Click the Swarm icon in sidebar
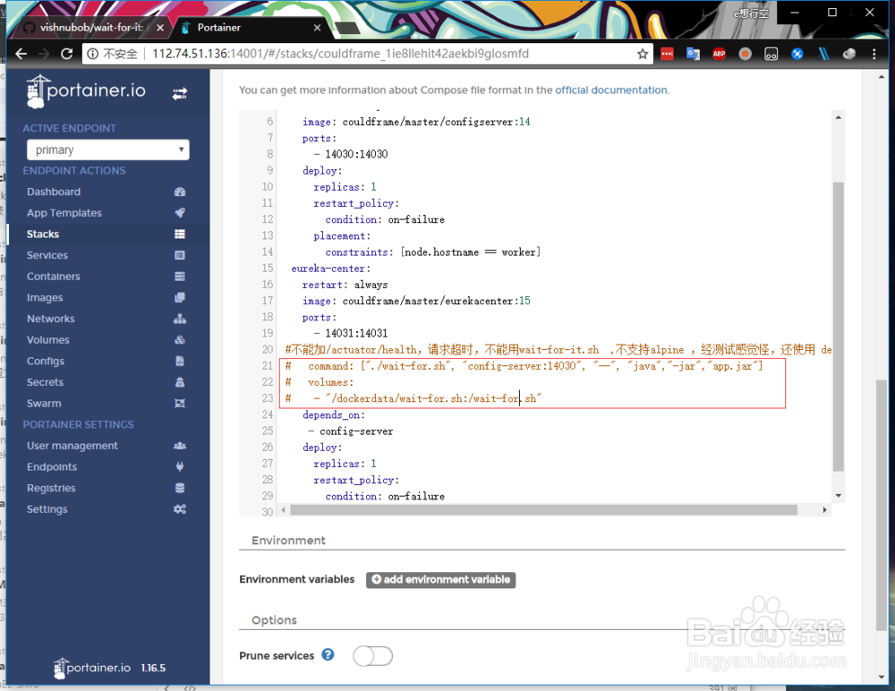The image size is (895, 691). click(180, 403)
